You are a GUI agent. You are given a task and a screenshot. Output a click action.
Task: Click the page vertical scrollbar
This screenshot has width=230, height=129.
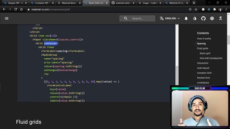tap(229, 39)
